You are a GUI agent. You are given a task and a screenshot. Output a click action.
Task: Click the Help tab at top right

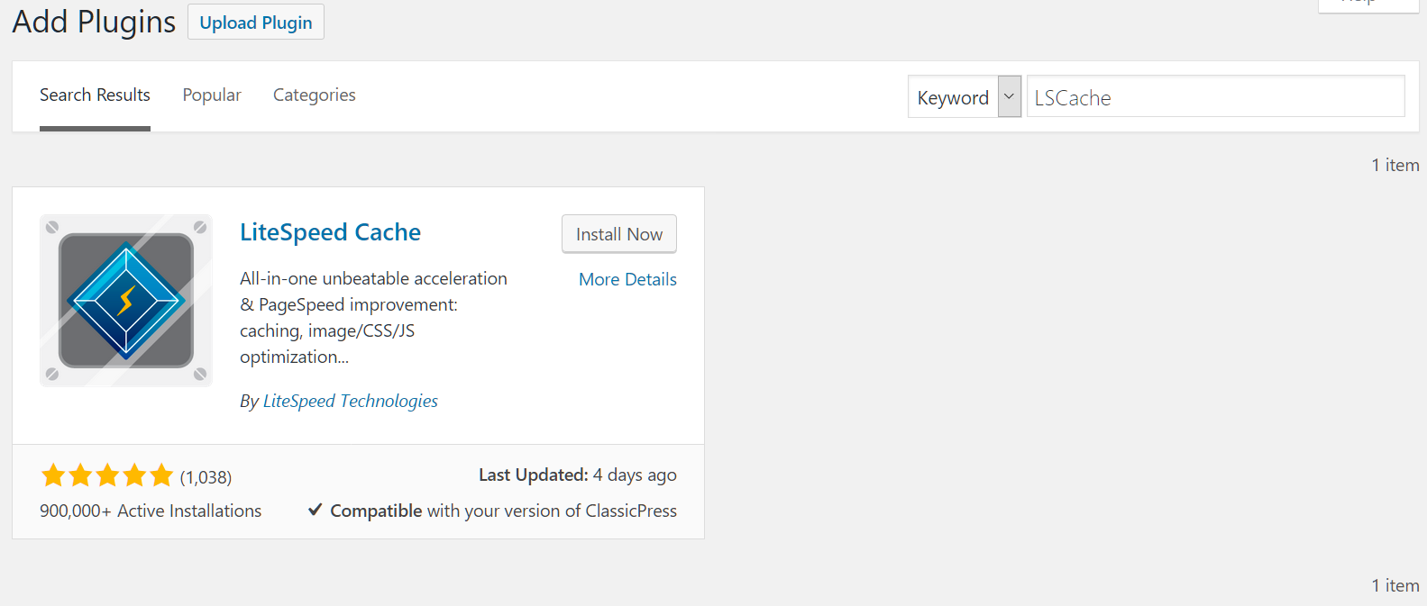[1368, 5]
